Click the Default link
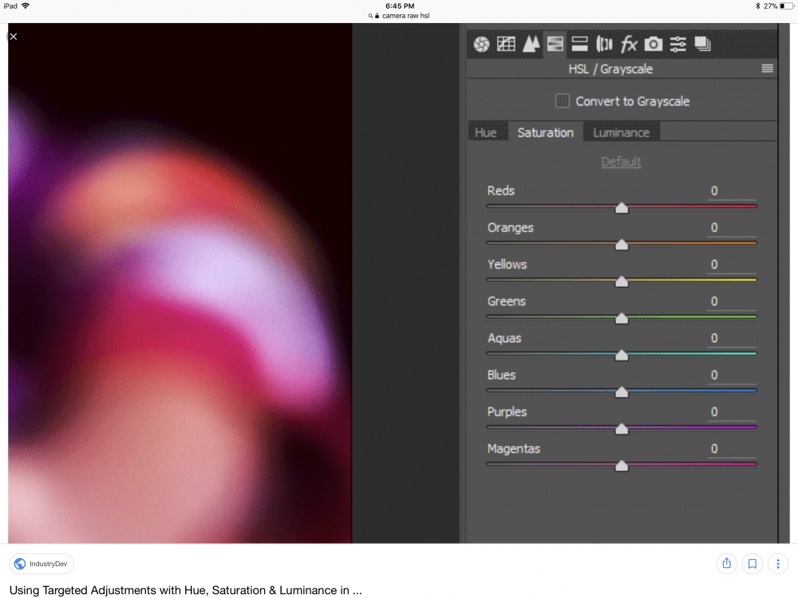 (x=621, y=162)
